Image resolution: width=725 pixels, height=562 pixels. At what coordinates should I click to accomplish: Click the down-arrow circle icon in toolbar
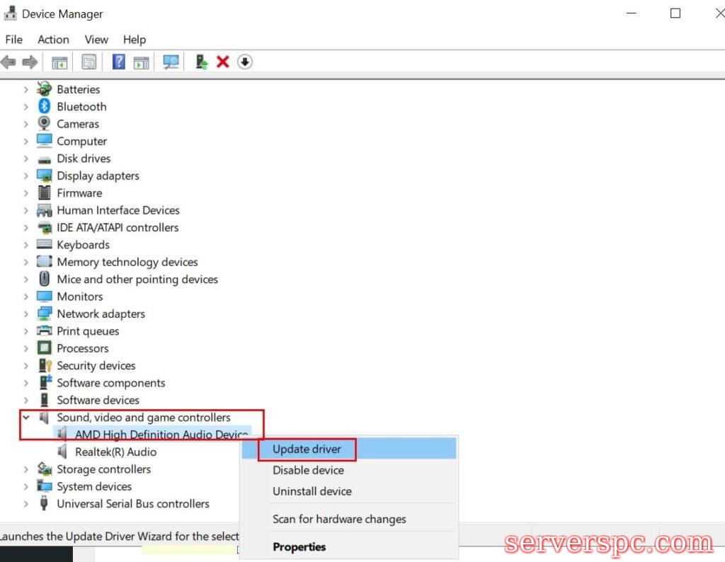click(x=245, y=62)
